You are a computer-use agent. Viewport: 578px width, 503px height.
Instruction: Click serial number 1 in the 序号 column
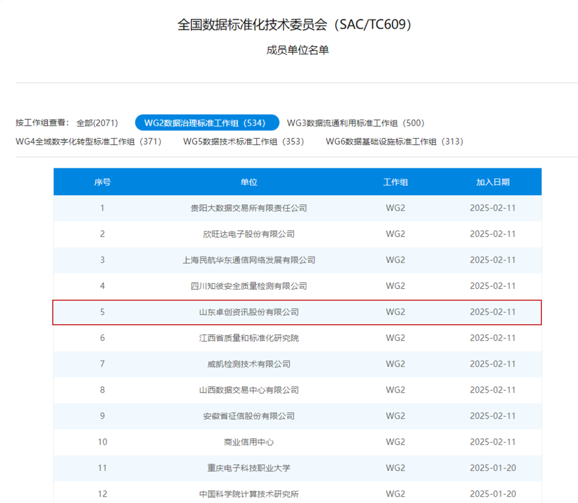(x=103, y=208)
